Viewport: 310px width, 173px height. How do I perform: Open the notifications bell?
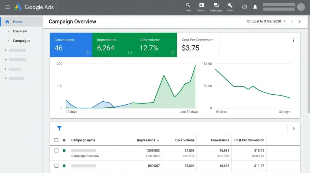(x=255, y=7)
